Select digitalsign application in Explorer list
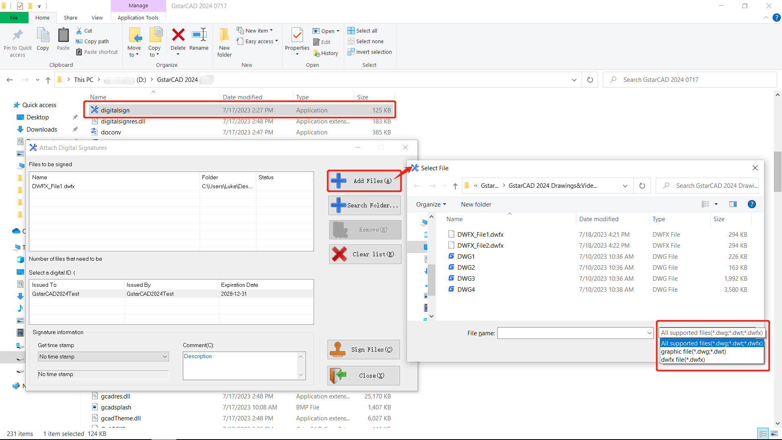 pos(241,110)
